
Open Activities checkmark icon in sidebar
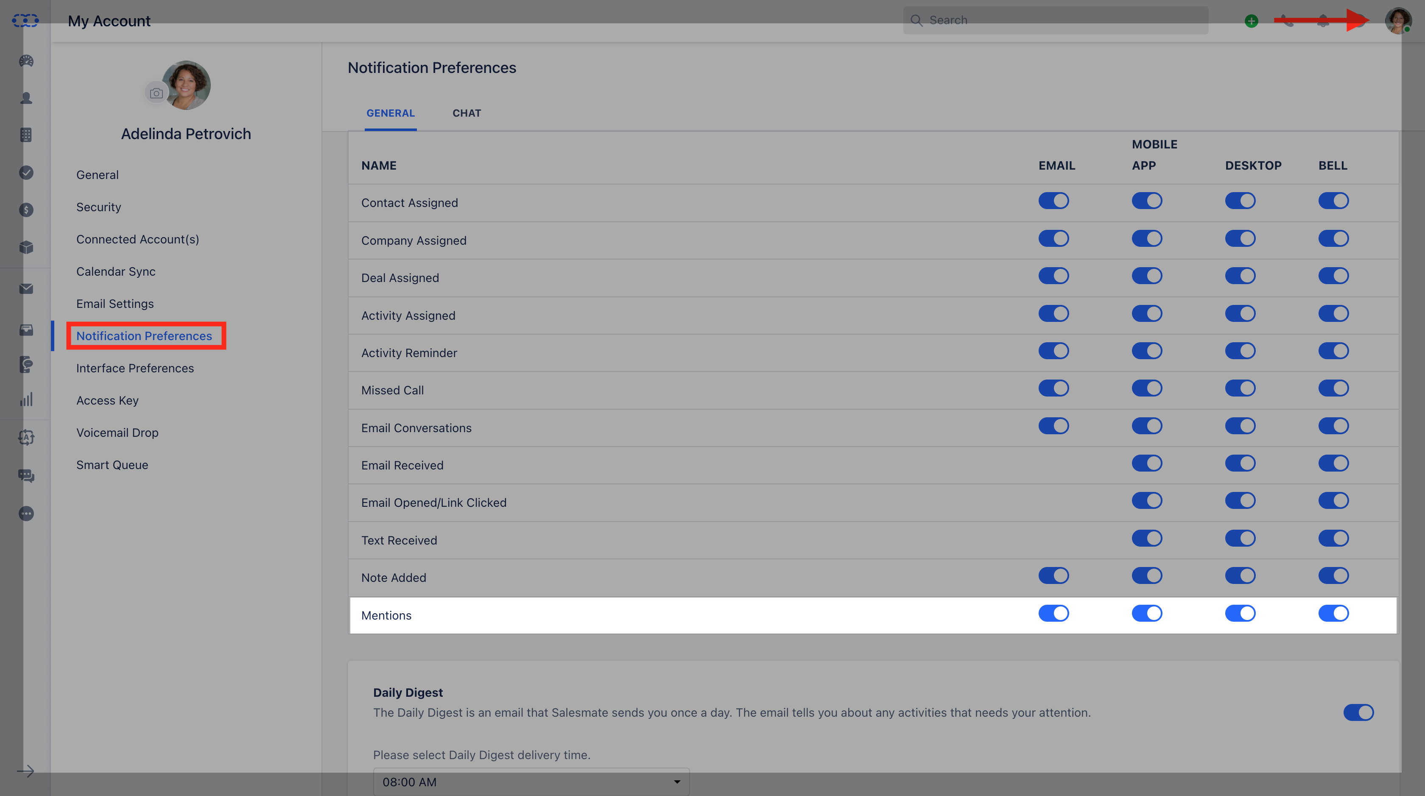pos(26,173)
